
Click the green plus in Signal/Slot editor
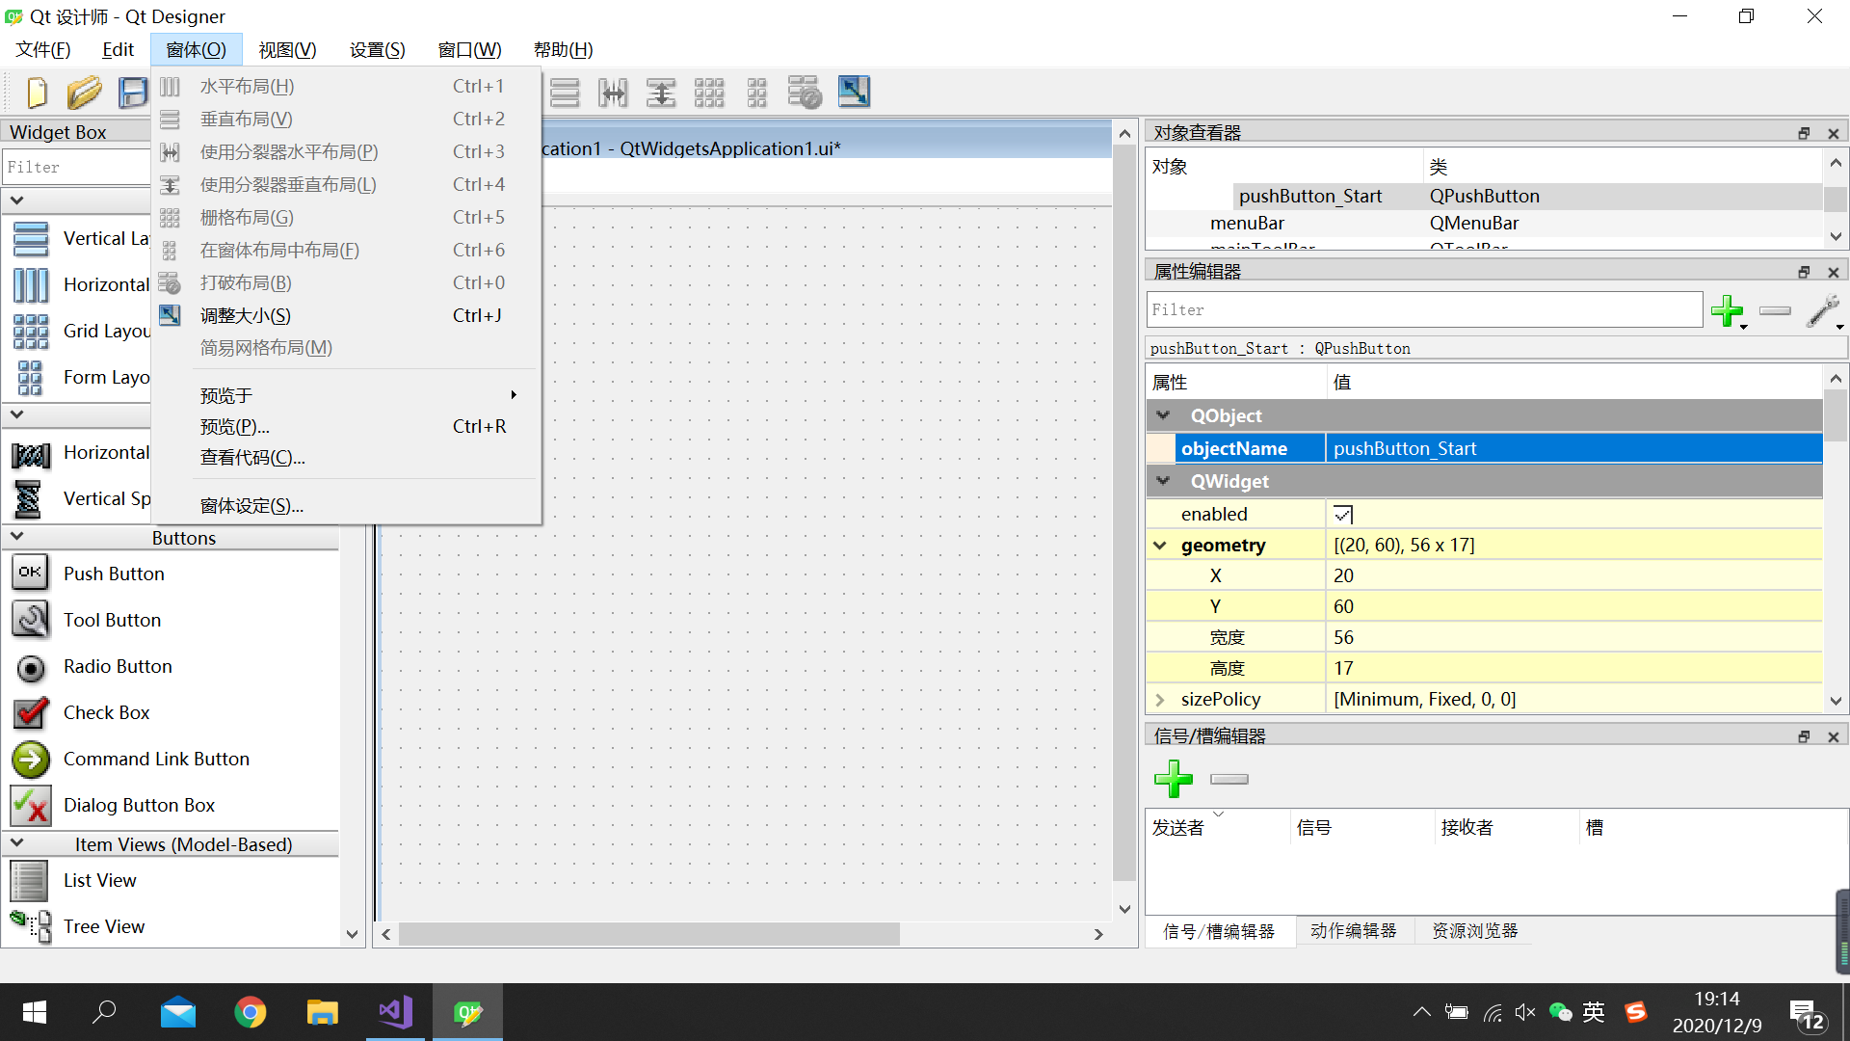tap(1174, 779)
